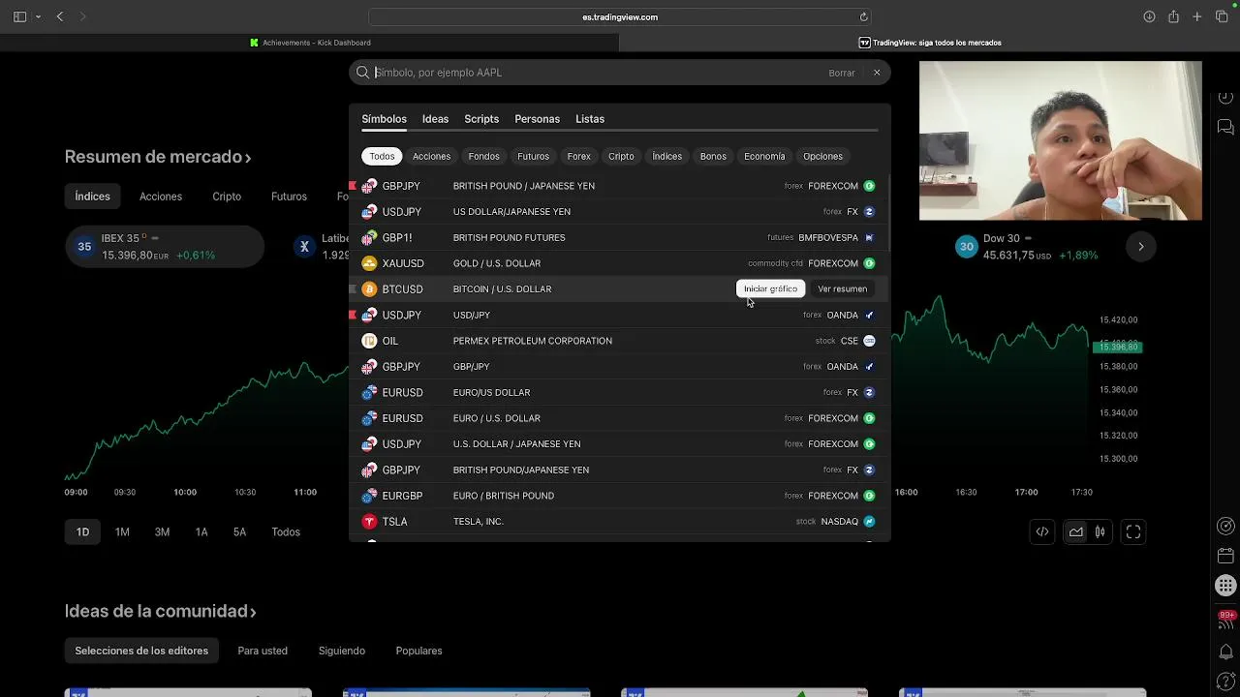Select the Acciones filter chip
The image size is (1240, 697).
pos(431,156)
